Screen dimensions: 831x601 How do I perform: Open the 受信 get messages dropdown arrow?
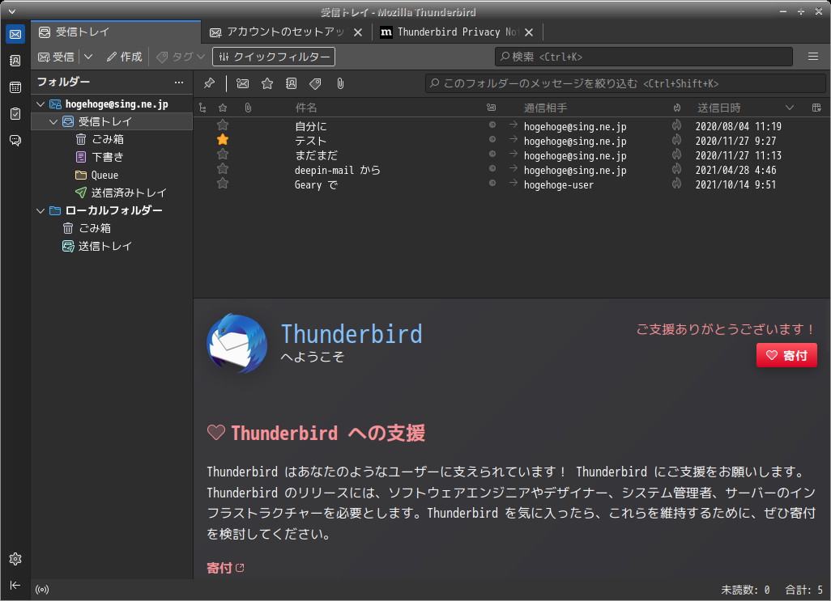88,57
